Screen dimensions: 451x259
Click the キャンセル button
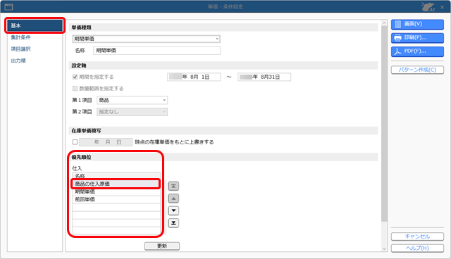tap(417, 236)
